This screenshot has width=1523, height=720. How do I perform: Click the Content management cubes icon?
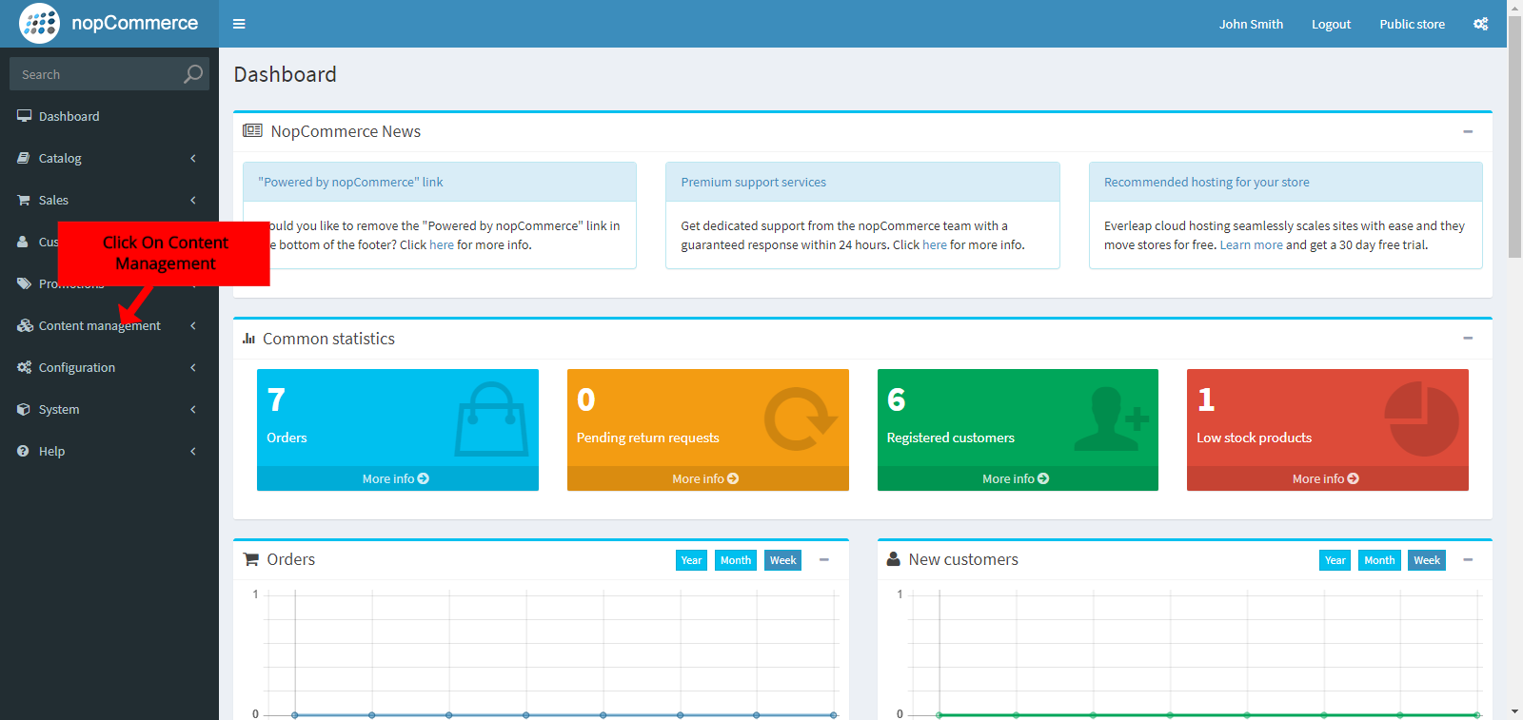pyautogui.click(x=25, y=325)
